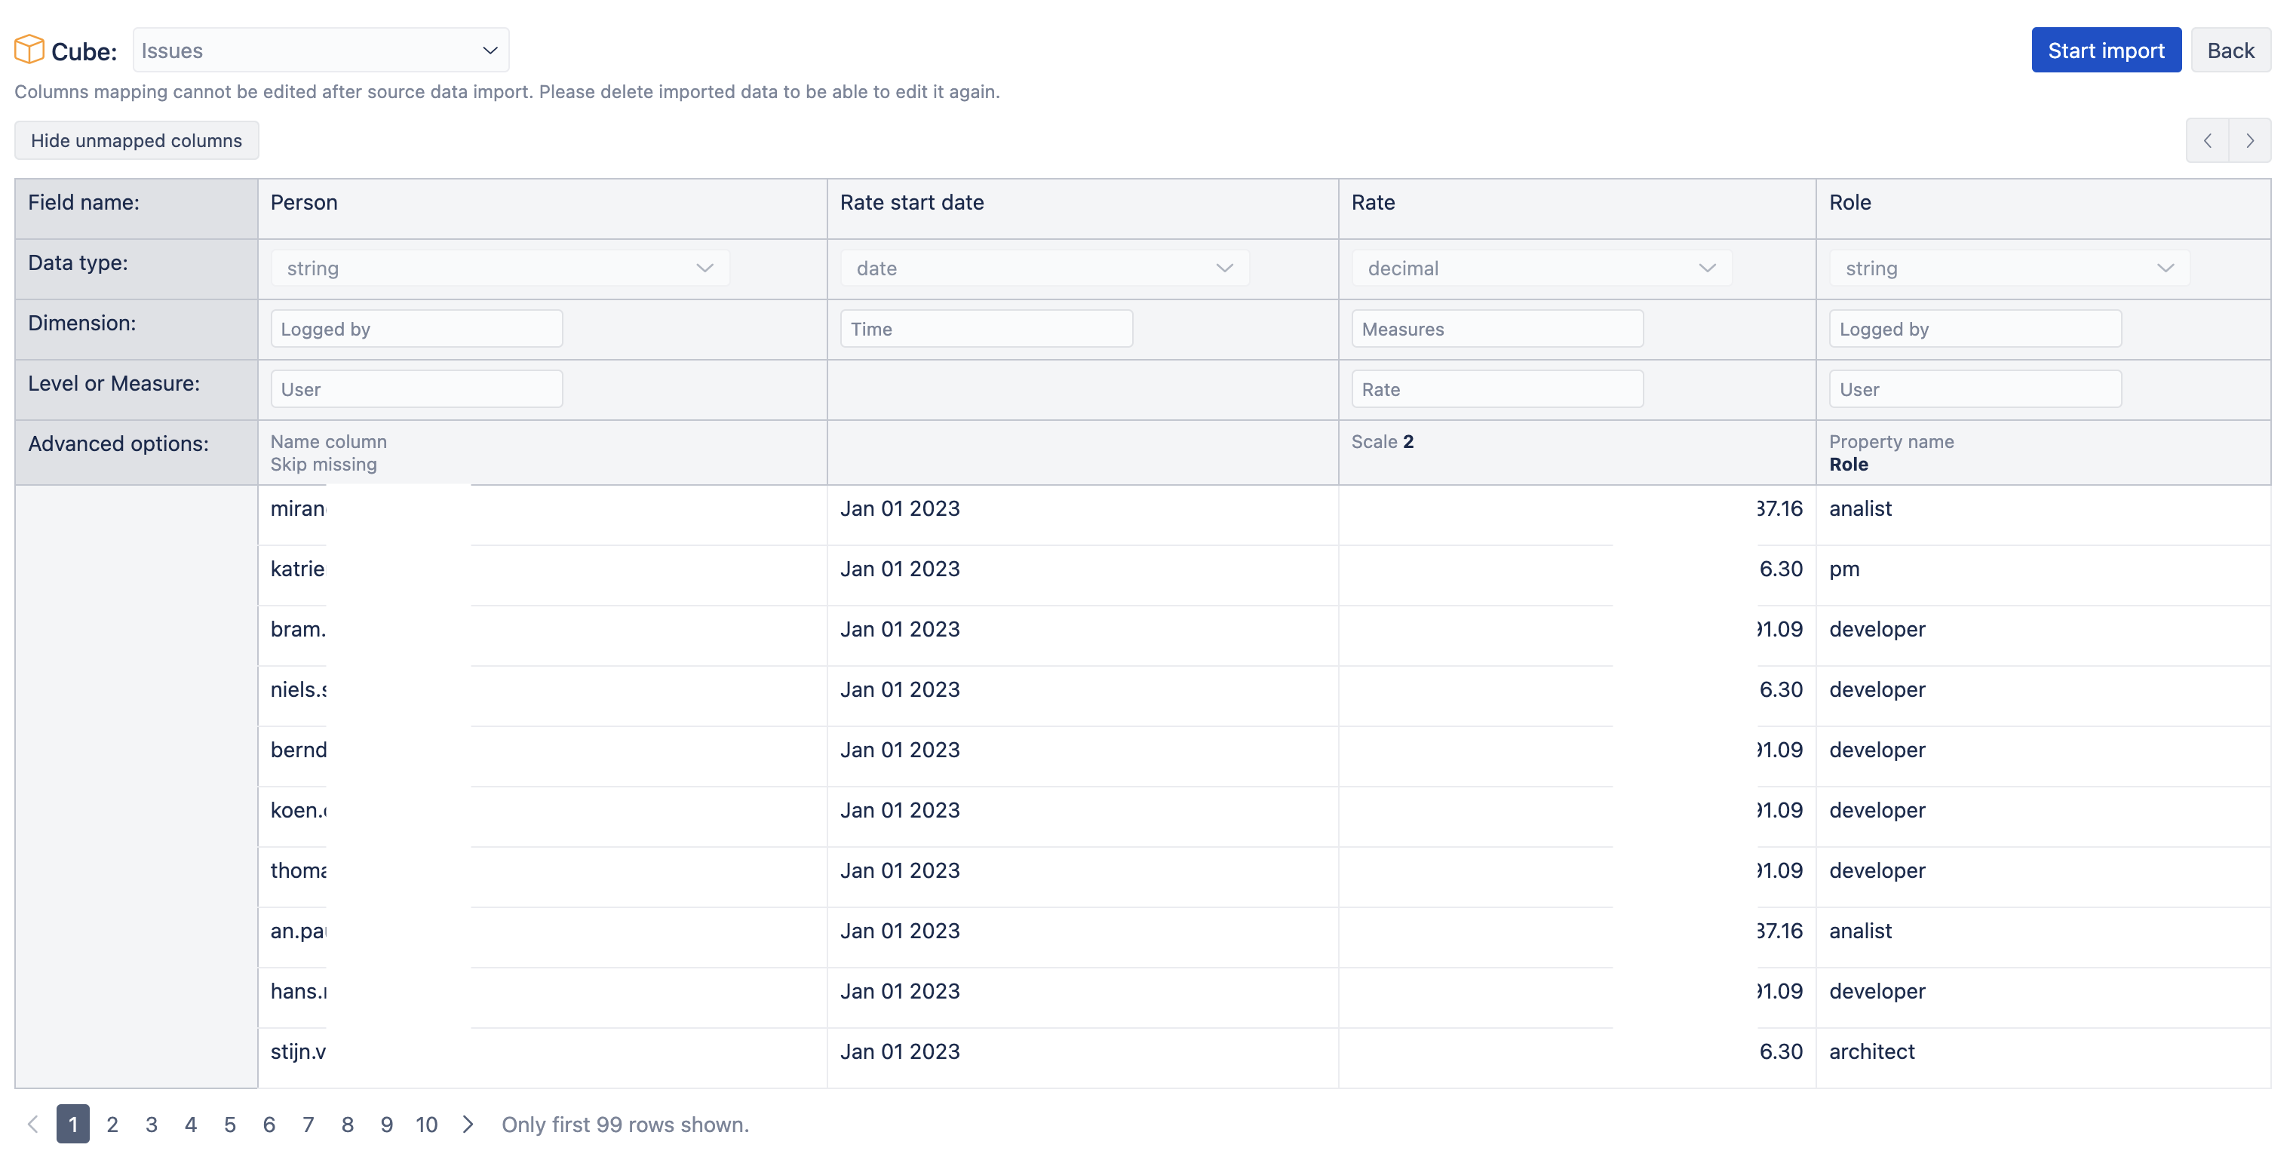Click Role level field User
Screen dimensions: 2293x1163
click(x=1975, y=389)
